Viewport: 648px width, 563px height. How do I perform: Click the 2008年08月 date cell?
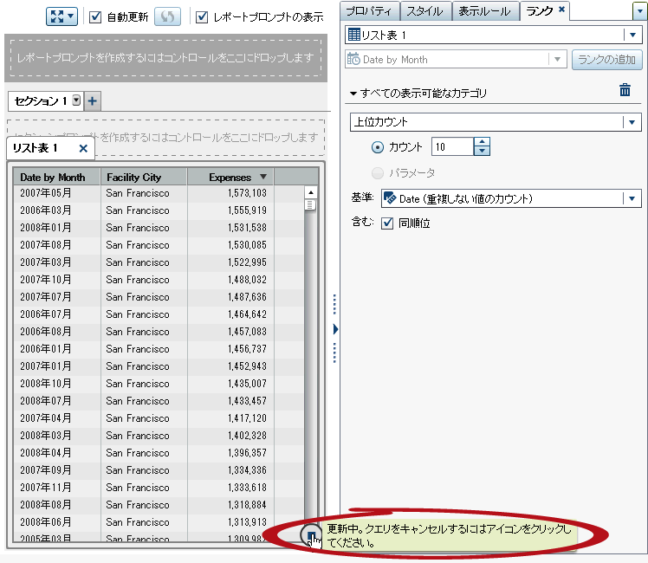[45, 505]
